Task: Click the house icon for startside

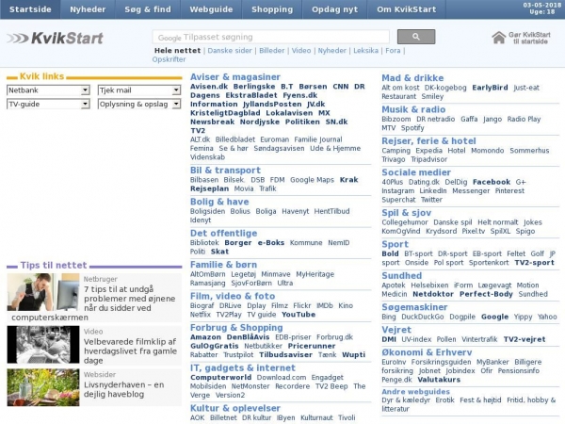Action: tap(498, 38)
